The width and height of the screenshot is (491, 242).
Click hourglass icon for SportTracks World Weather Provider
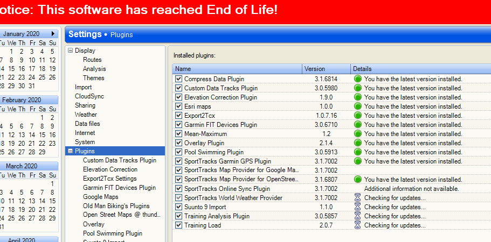tap(357, 198)
